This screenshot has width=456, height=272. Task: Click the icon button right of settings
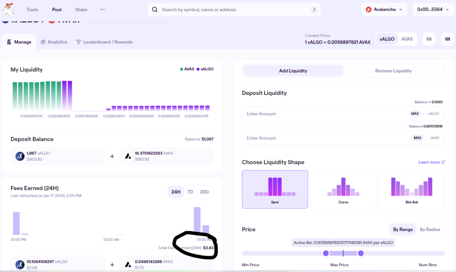pos(447,39)
